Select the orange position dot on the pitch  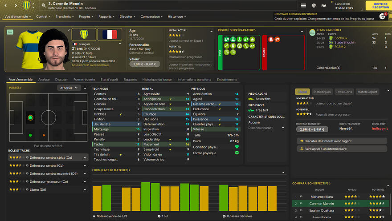[x=44, y=135]
